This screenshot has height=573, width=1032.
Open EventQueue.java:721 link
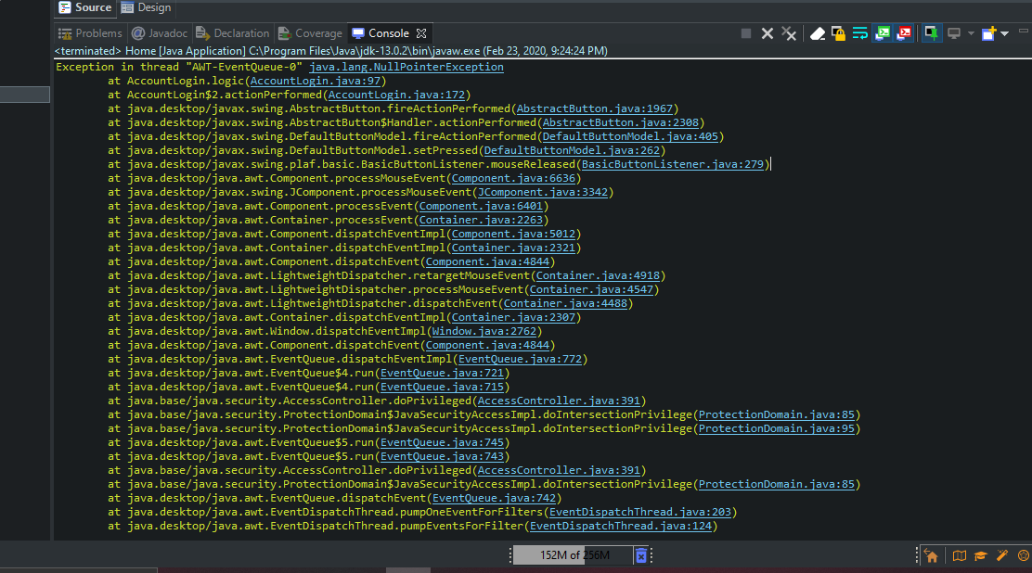(x=443, y=373)
